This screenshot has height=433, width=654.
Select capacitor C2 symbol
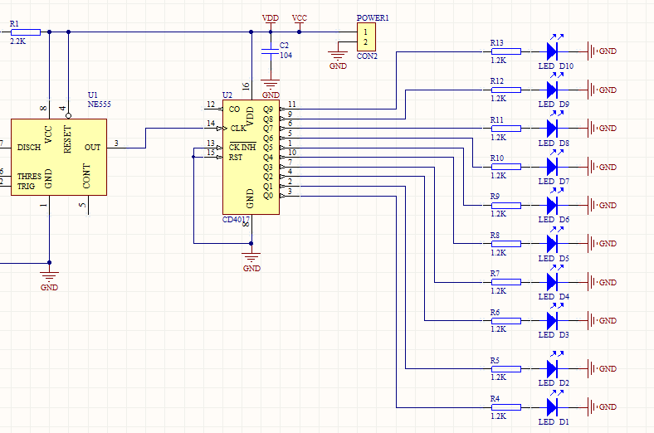(x=270, y=51)
